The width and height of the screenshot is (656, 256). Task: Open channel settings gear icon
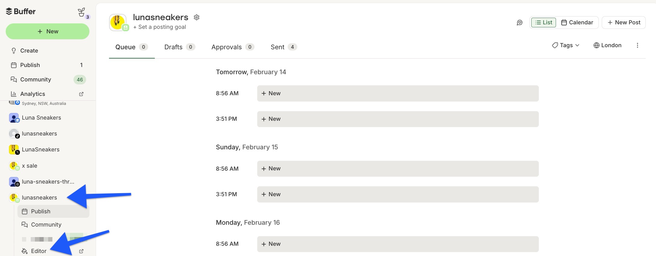(197, 17)
